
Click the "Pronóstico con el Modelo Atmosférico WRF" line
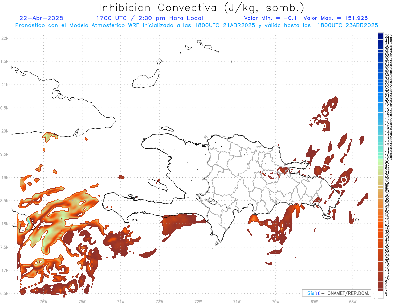pos(196,25)
